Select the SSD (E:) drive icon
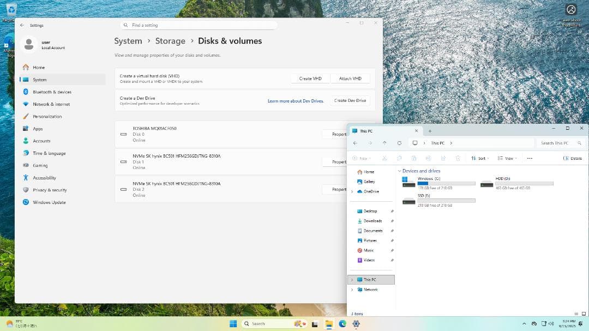 click(408, 201)
